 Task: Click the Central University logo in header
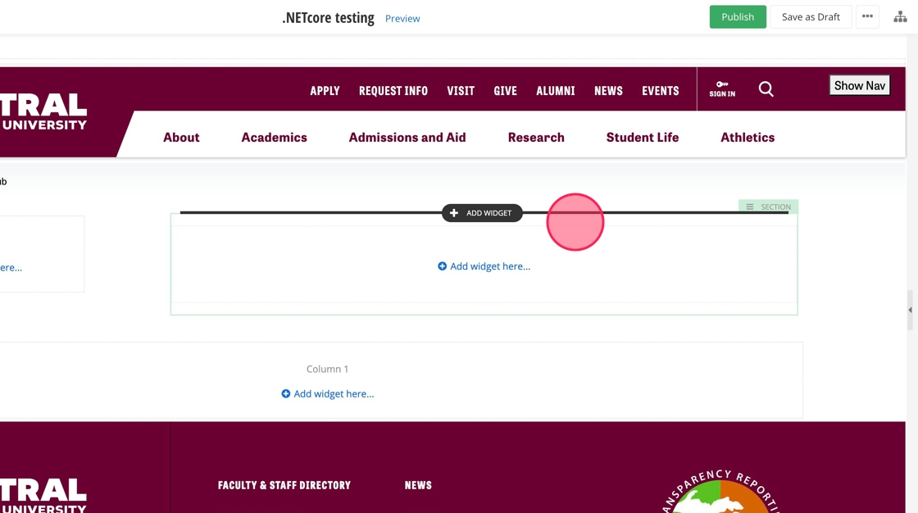43,112
